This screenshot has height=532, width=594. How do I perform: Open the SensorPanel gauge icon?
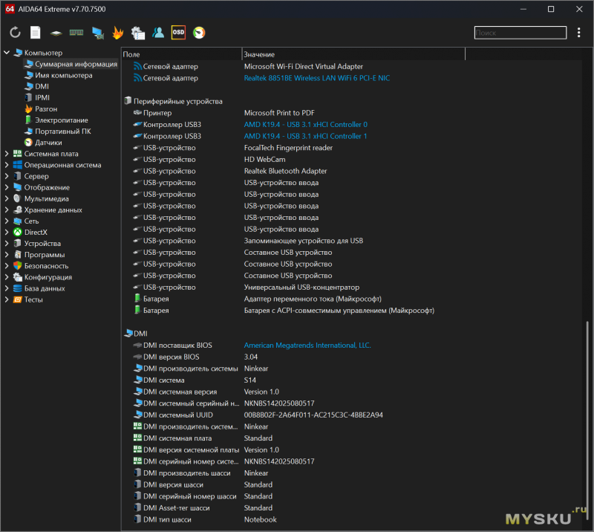pyautogui.click(x=199, y=33)
